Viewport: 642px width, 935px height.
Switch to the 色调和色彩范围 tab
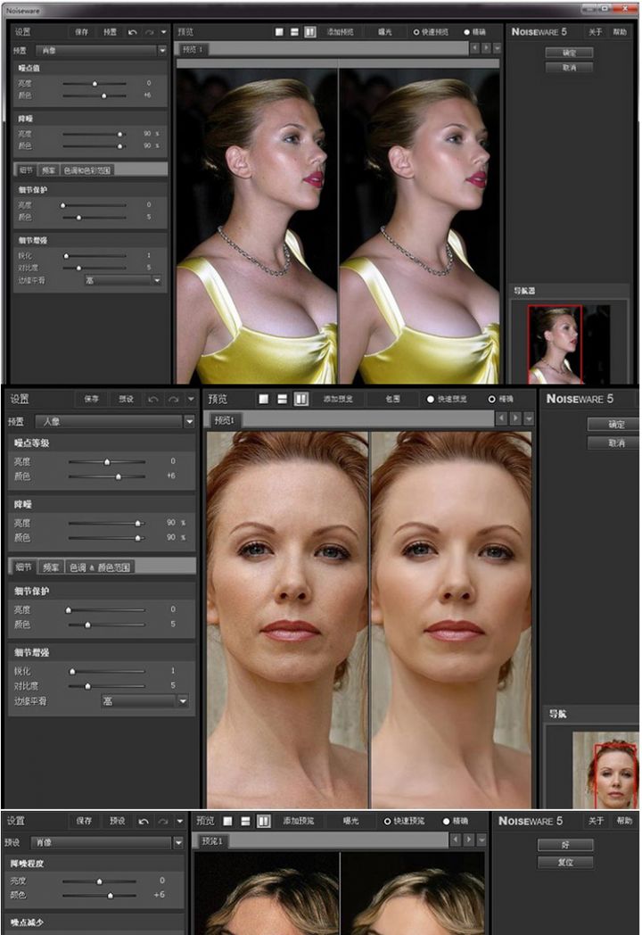pos(86,170)
